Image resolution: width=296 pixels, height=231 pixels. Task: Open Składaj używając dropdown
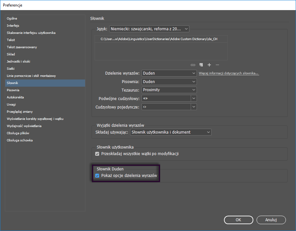(x=171, y=132)
